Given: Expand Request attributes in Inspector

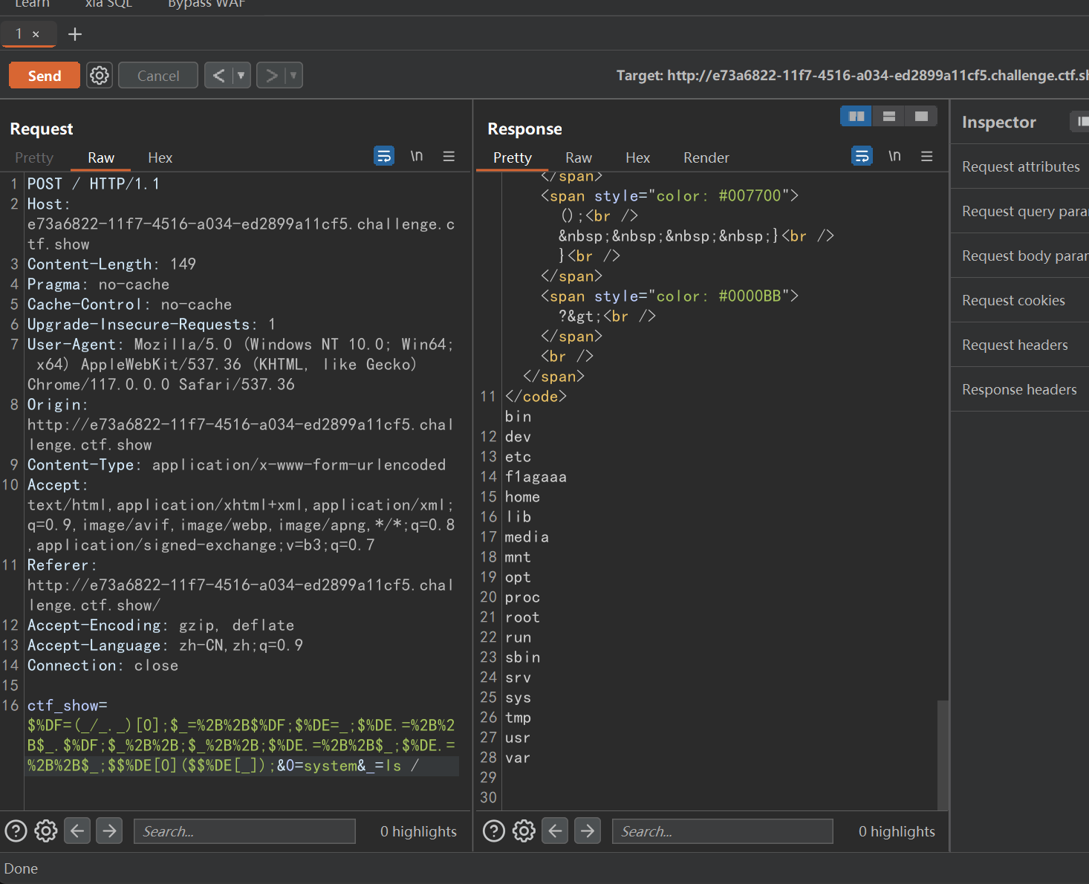Looking at the screenshot, I should [x=1020, y=166].
